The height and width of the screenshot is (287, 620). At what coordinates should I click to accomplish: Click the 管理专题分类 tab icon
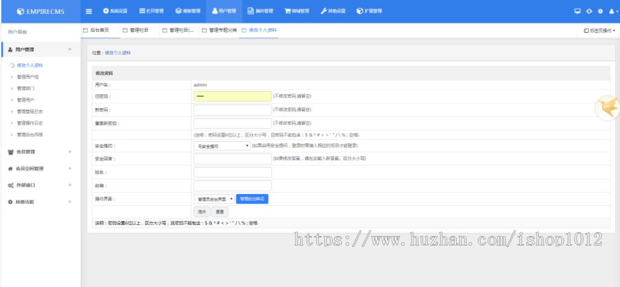(205, 30)
